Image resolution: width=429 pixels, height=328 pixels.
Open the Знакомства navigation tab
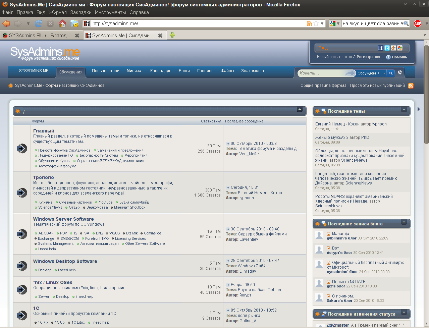(x=253, y=71)
